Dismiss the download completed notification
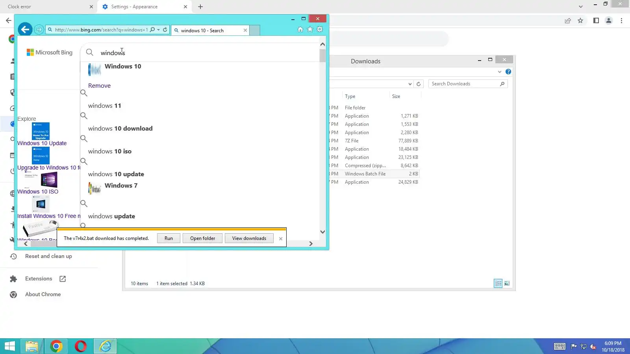The image size is (630, 354). [x=281, y=239]
